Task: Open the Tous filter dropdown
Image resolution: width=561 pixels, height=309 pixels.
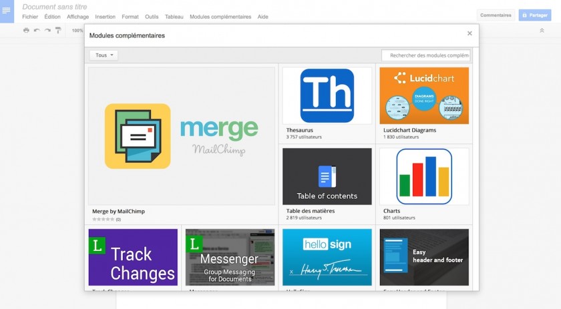Action: click(104, 55)
